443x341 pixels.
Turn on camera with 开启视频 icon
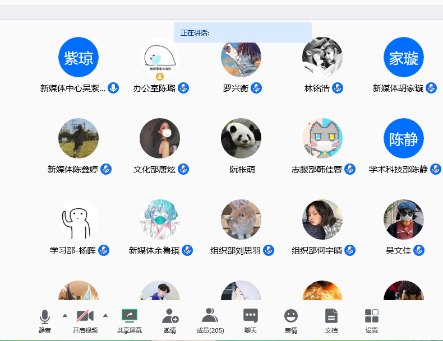pos(85,317)
